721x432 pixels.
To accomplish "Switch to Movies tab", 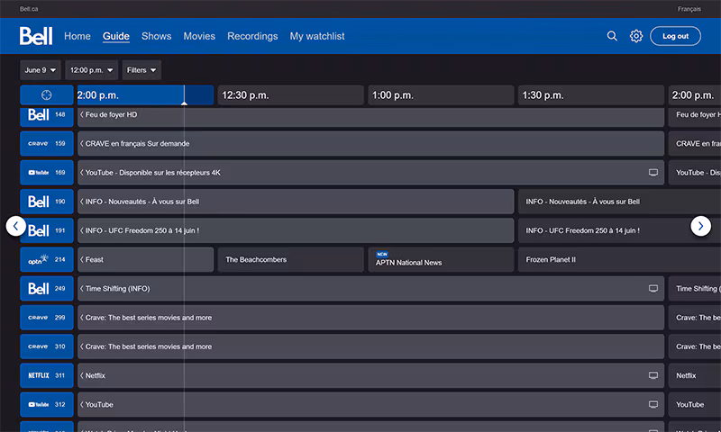I will click(199, 36).
